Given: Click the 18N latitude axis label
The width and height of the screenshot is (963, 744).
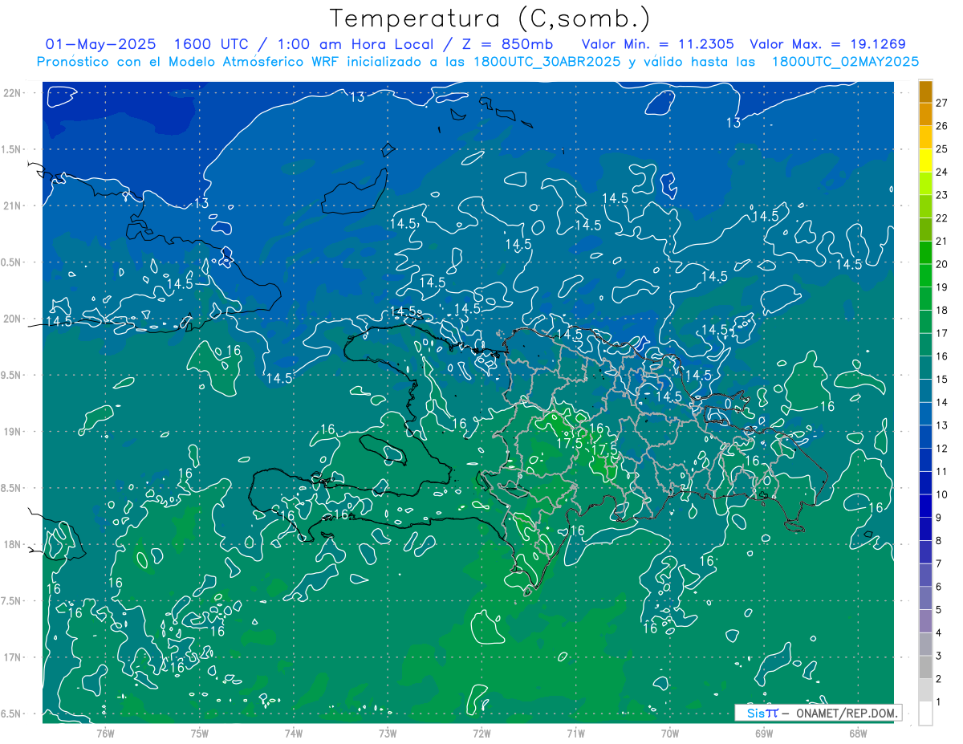Looking at the screenshot, I should (x=12, y=544).
